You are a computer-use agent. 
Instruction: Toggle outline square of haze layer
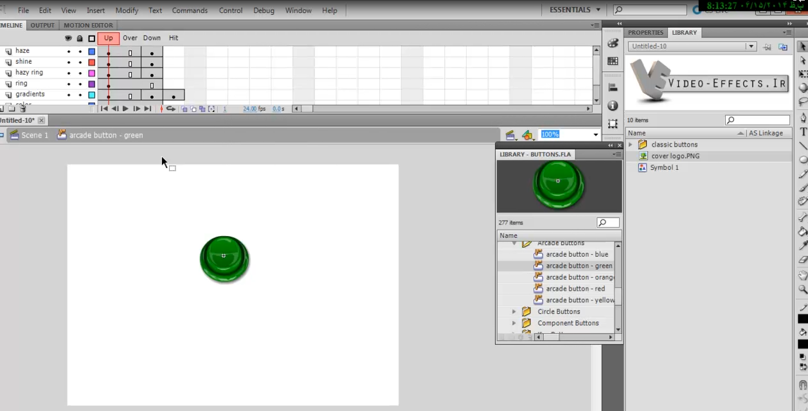tap(92, 51)
